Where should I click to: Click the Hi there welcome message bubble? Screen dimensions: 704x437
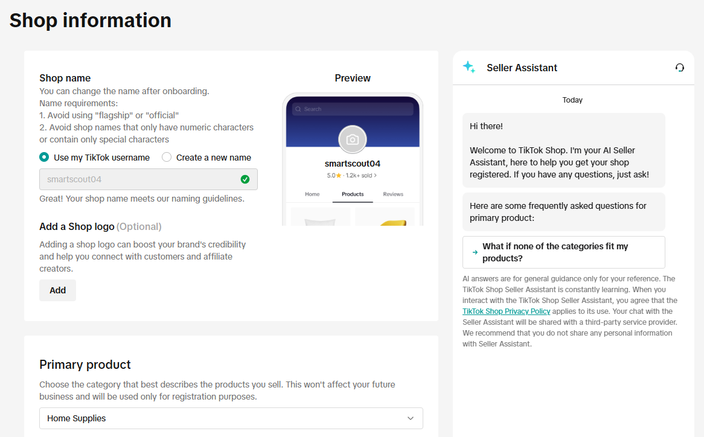pos(564,150)
